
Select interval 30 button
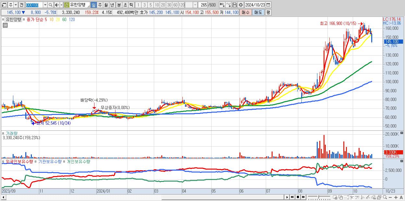point(169,5)
